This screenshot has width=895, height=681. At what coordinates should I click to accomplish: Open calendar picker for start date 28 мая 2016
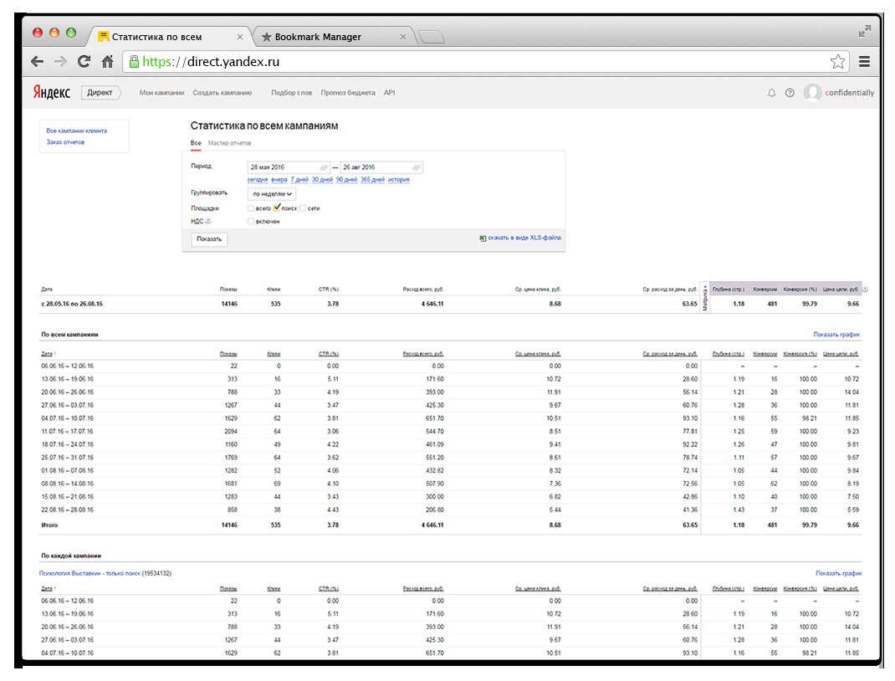[x=324, y=167]
